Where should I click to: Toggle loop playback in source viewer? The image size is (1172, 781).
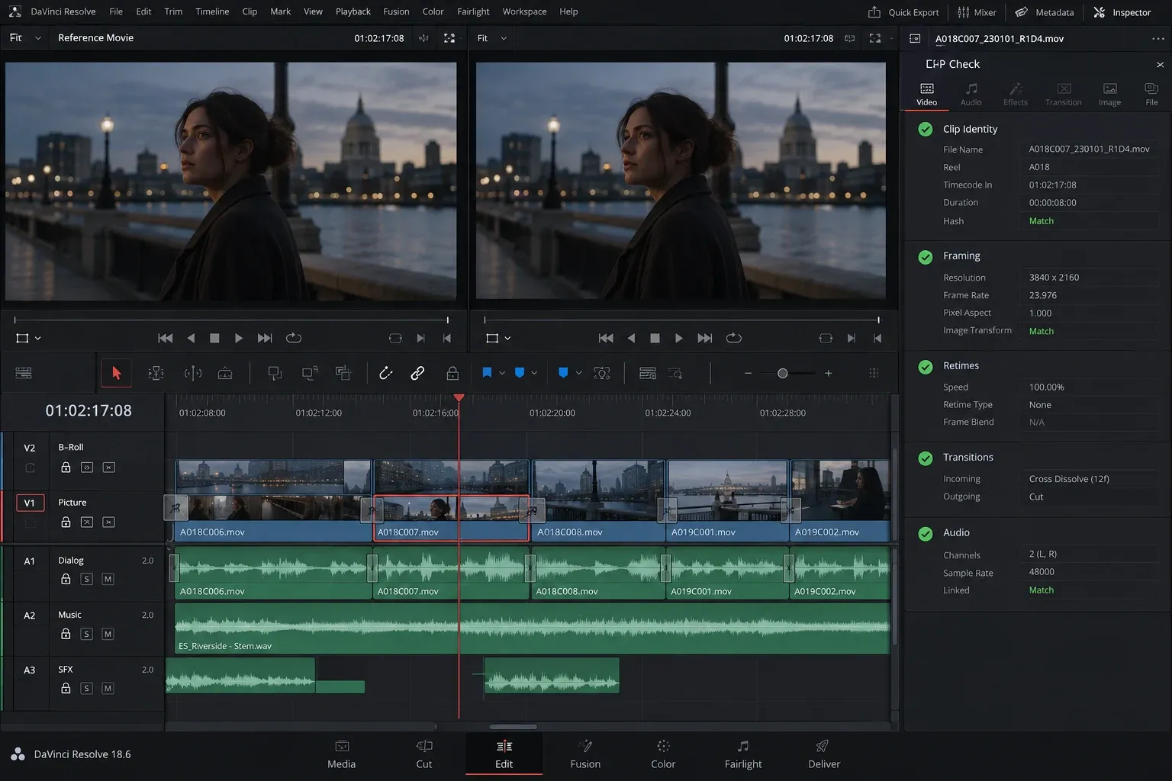point(294,338)
